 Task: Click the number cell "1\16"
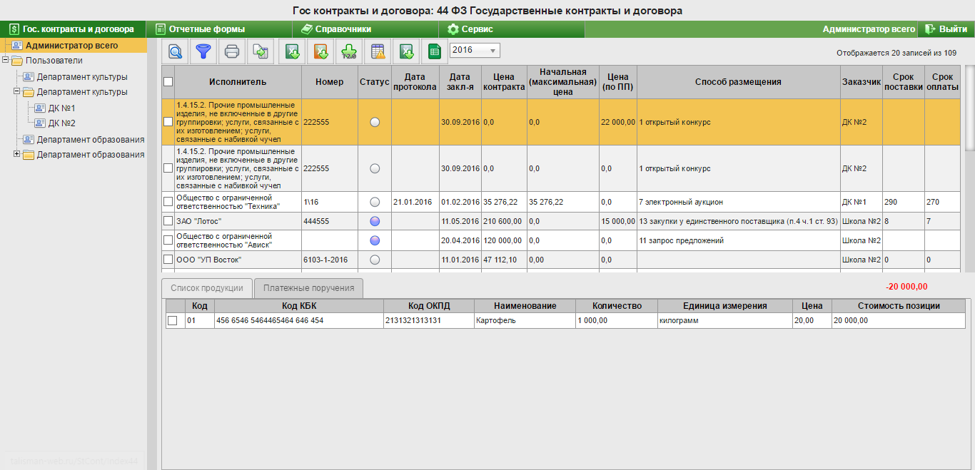point(329,202)
